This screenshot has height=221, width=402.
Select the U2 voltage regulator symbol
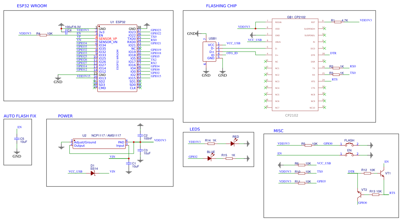click(x=99, y=144)
